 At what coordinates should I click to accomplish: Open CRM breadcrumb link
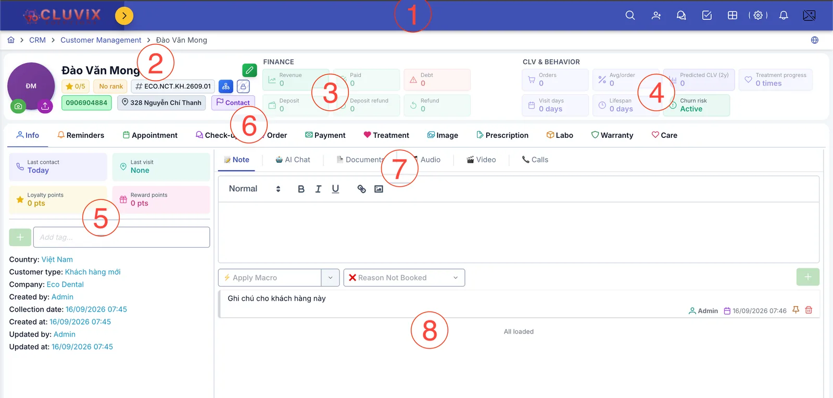(37, 40)
